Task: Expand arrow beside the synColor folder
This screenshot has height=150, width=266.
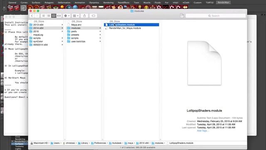Action: [x=62, y=41]
